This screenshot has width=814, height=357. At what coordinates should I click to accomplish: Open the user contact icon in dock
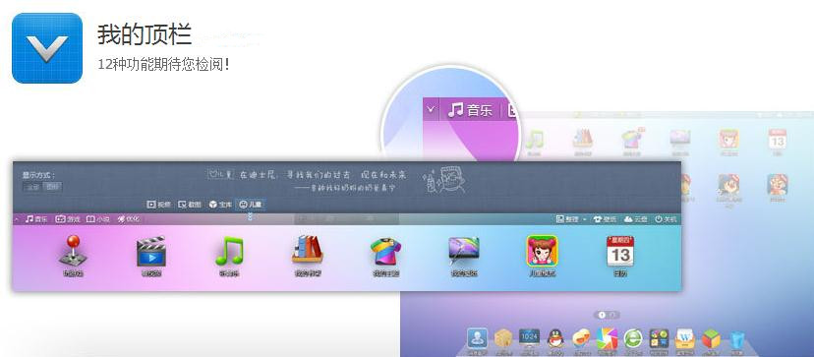(x=477, y=338)
